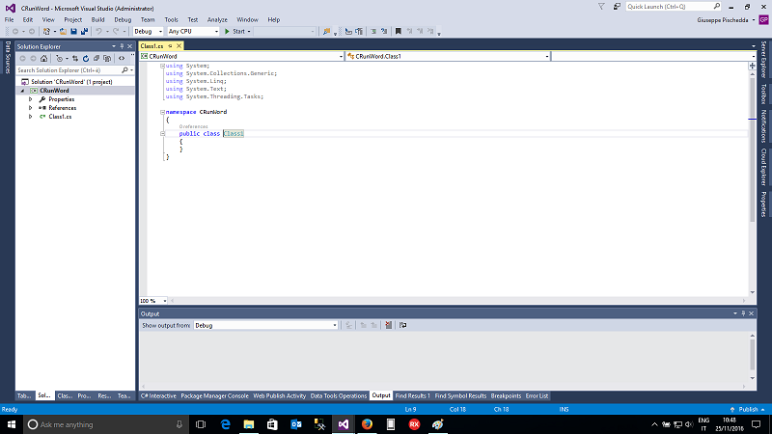Click the editor vertical scrollbar
Screen dimensions: 772x434
pyautogui.click(x=752, y=182)
